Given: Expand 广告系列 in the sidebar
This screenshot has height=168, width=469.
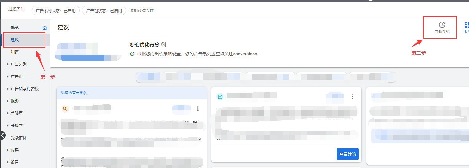Looking at the screenshot, I should coord(18,64).
